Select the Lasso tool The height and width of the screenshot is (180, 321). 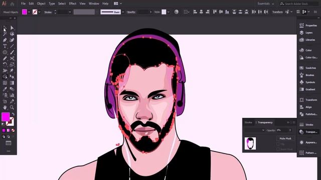click(x=12, y=34)
